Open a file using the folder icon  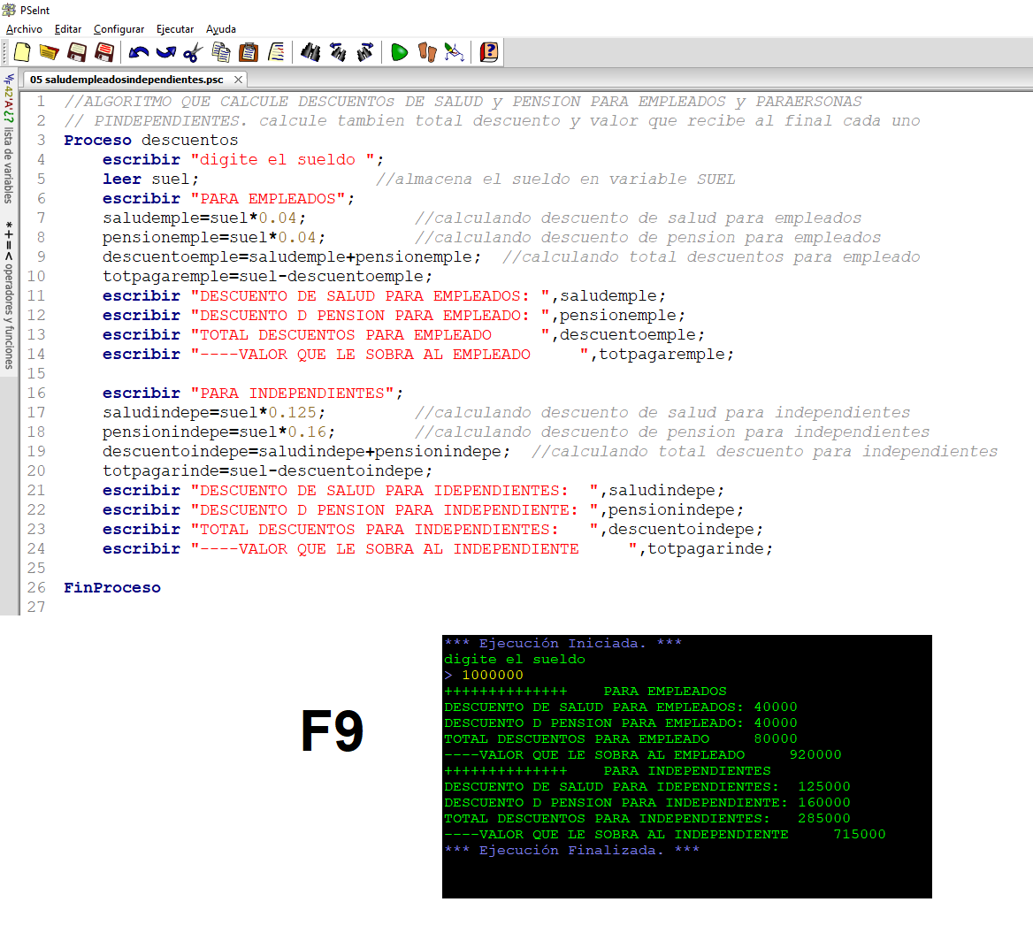50,52
